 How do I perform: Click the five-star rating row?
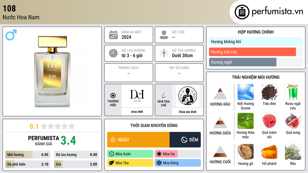point(58,126)
